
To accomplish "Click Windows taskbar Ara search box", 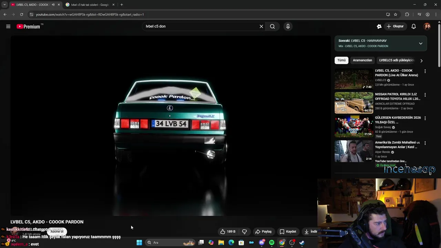I will click(x=171, y=242).
